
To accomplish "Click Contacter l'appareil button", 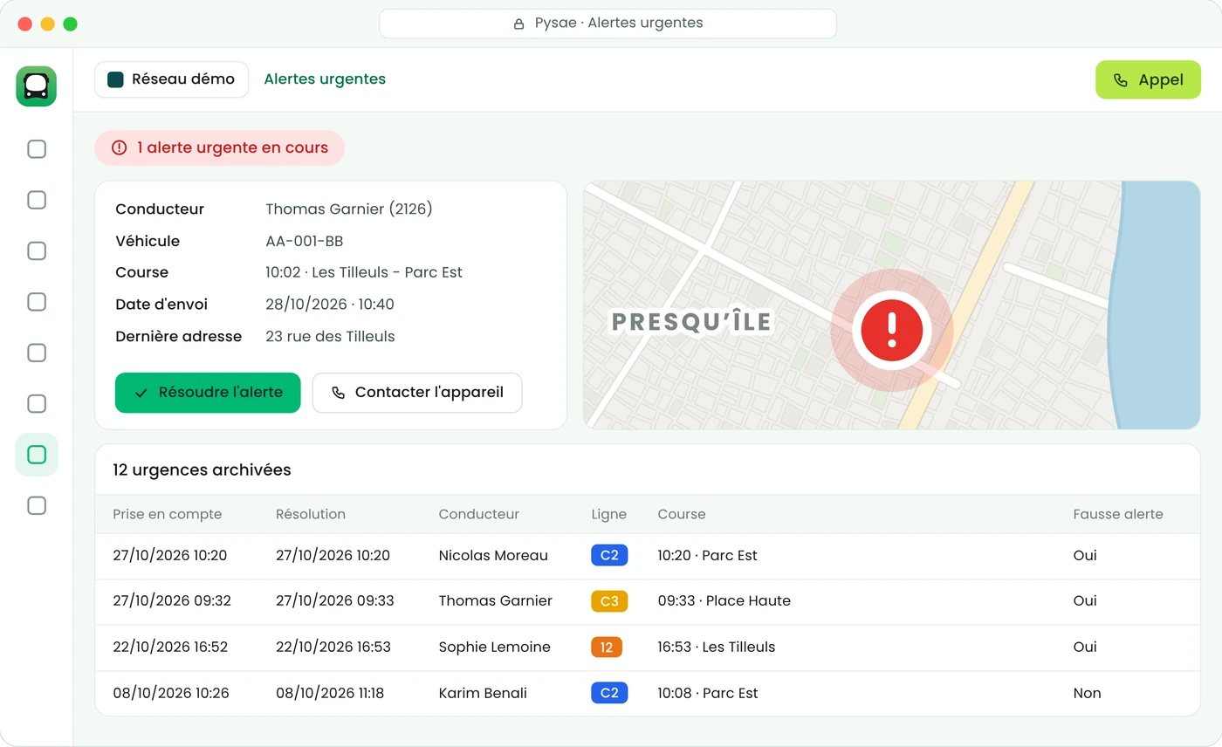I will click(417, 393).
